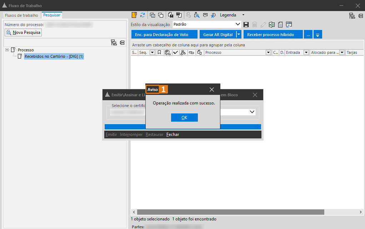Select the Recebidos no Cartório - [DIG] (1) node
This screenshot has width=365, height=229.
tap(54, 56)
